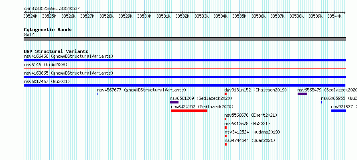Screen dimensions: 357x160
Task: Open dgv9131n152 (Chaisson2019) label
Action: (256, 90)
